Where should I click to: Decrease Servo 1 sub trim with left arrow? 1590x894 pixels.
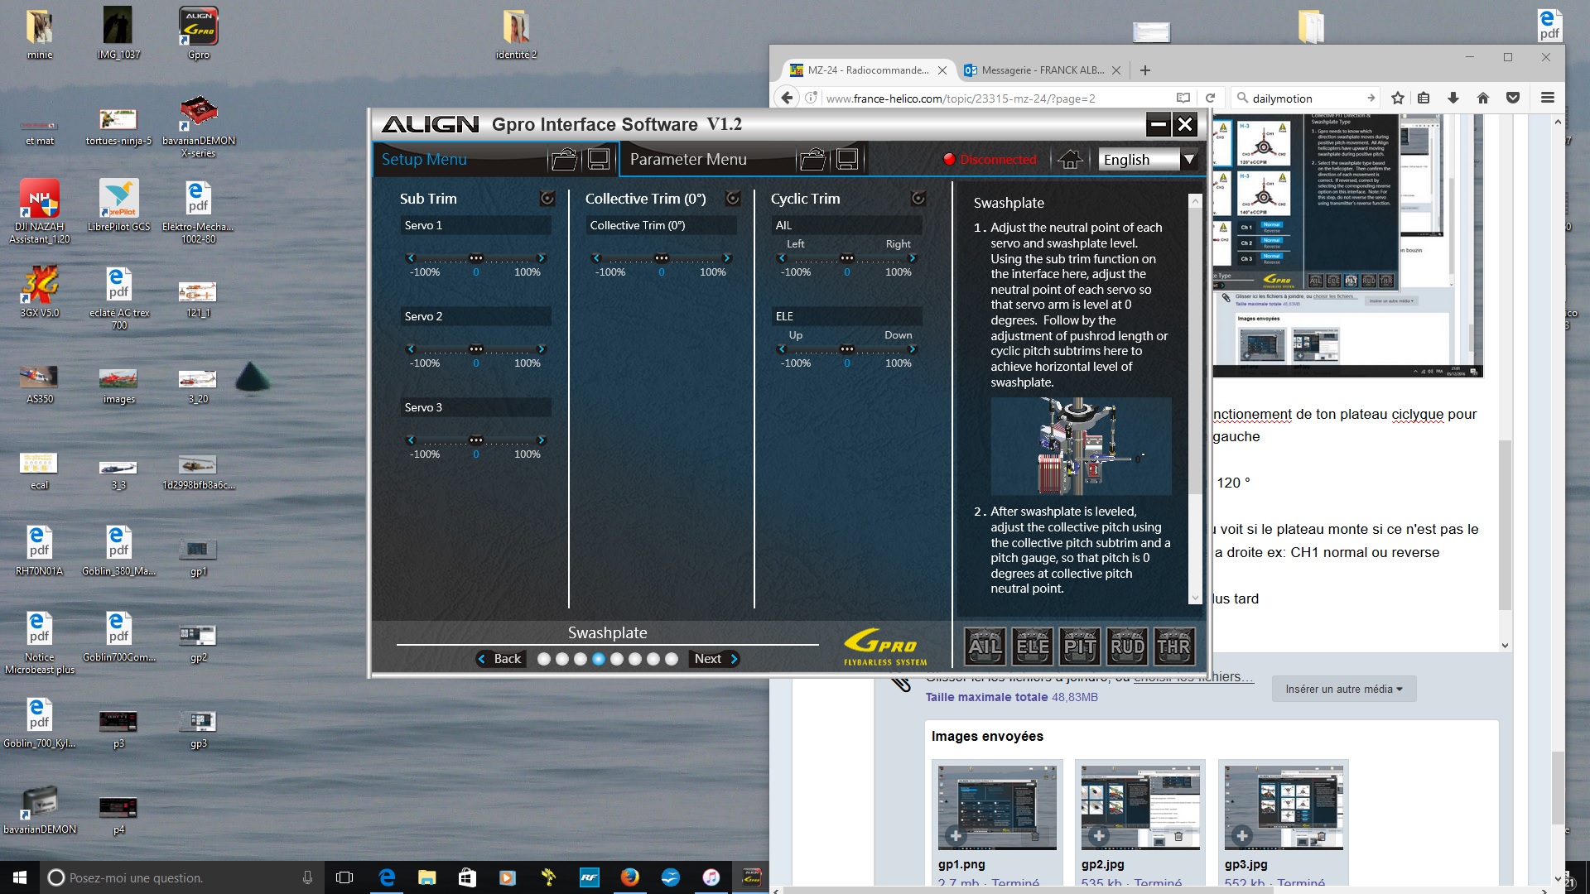pyautogui.click(x=411, y=258)
